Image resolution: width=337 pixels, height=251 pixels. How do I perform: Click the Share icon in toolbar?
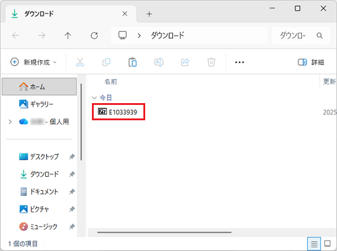point(185,62)
